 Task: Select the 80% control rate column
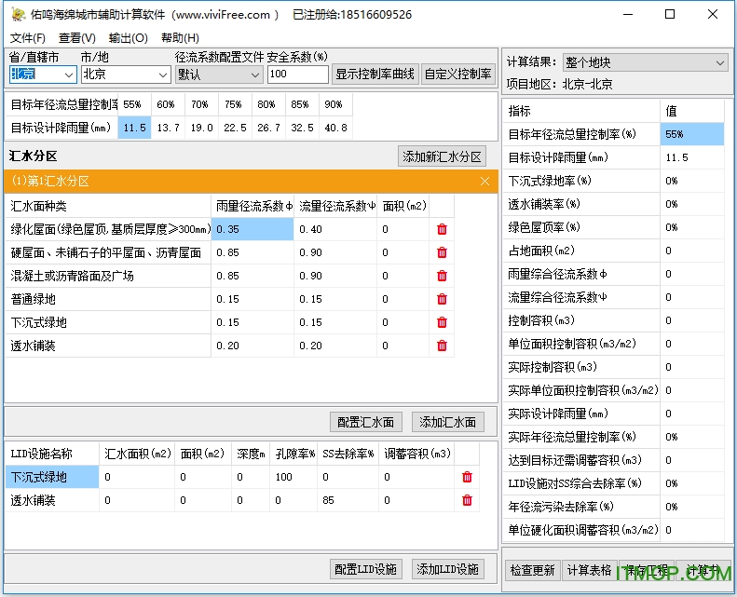click(268, 104)
